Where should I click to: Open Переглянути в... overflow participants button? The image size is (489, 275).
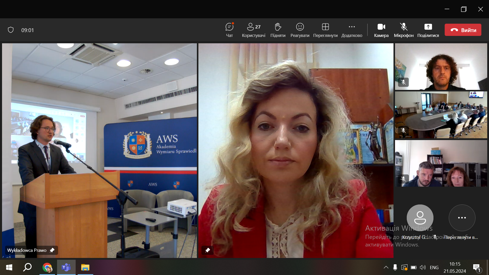coord(462,218)
